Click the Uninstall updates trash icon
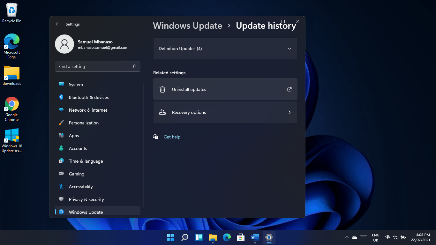The width and height of the screenshot is (436, 245). (162, 89)
